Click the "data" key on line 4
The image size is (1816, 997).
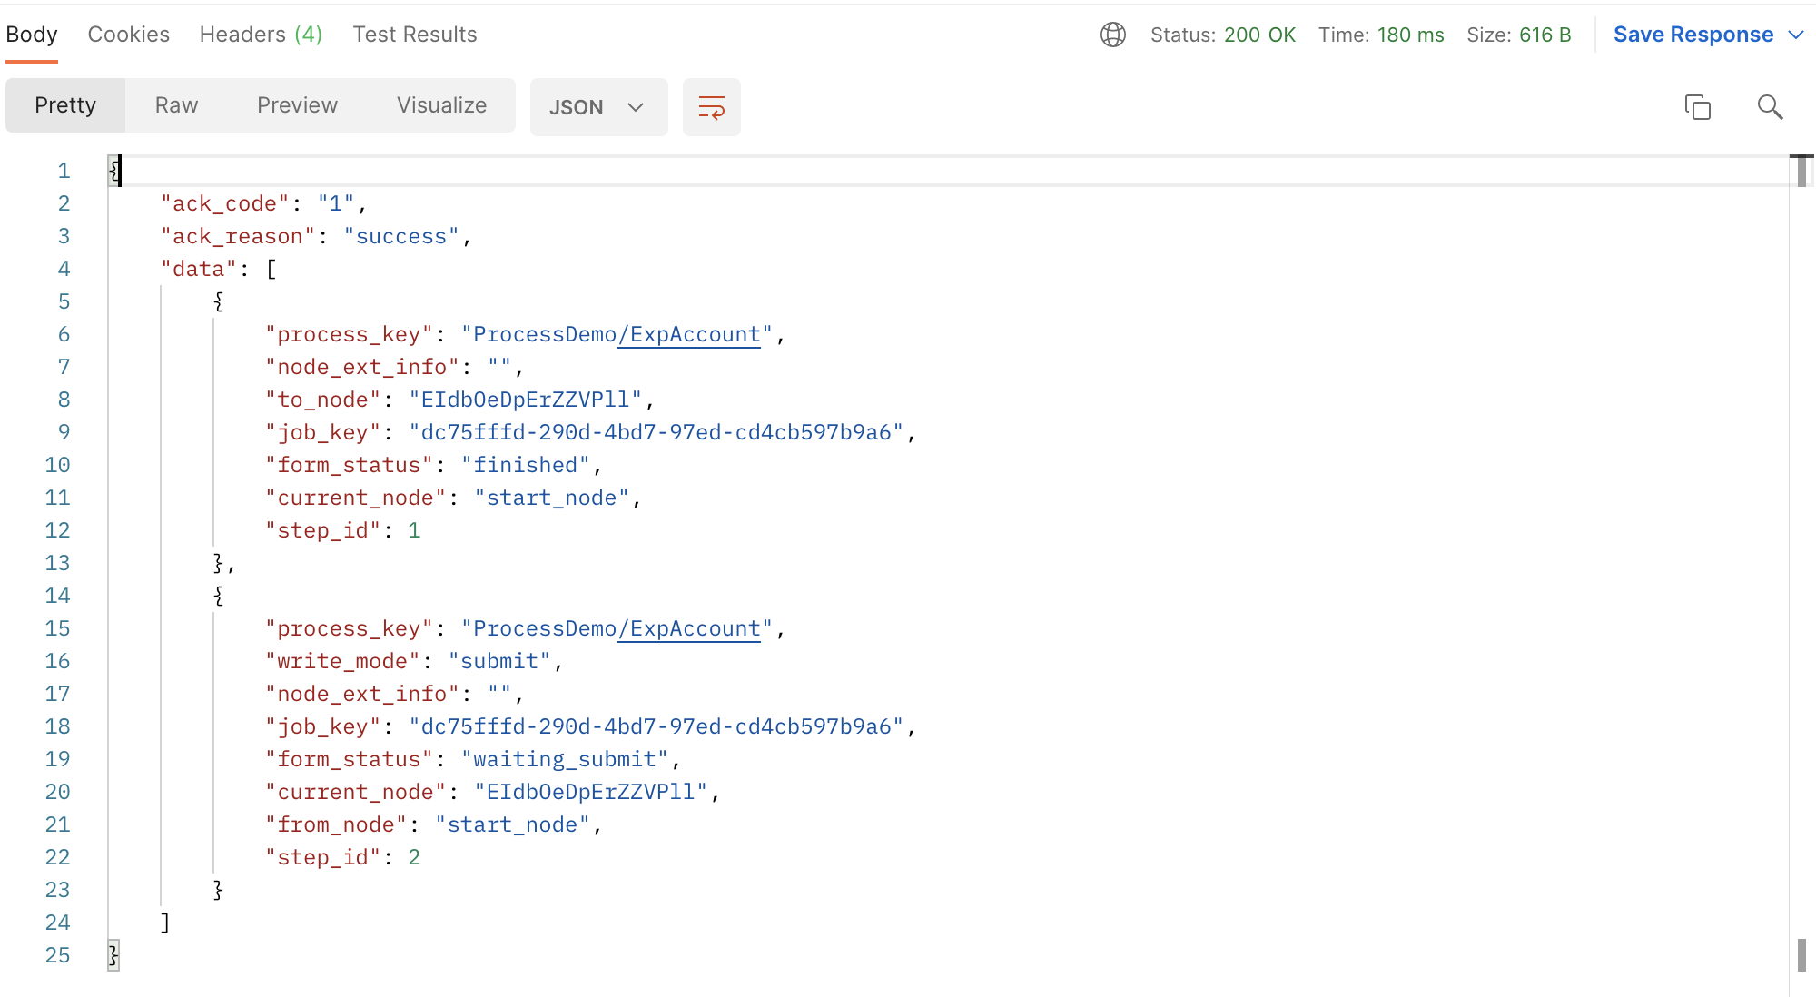click(x=199, y=269)
